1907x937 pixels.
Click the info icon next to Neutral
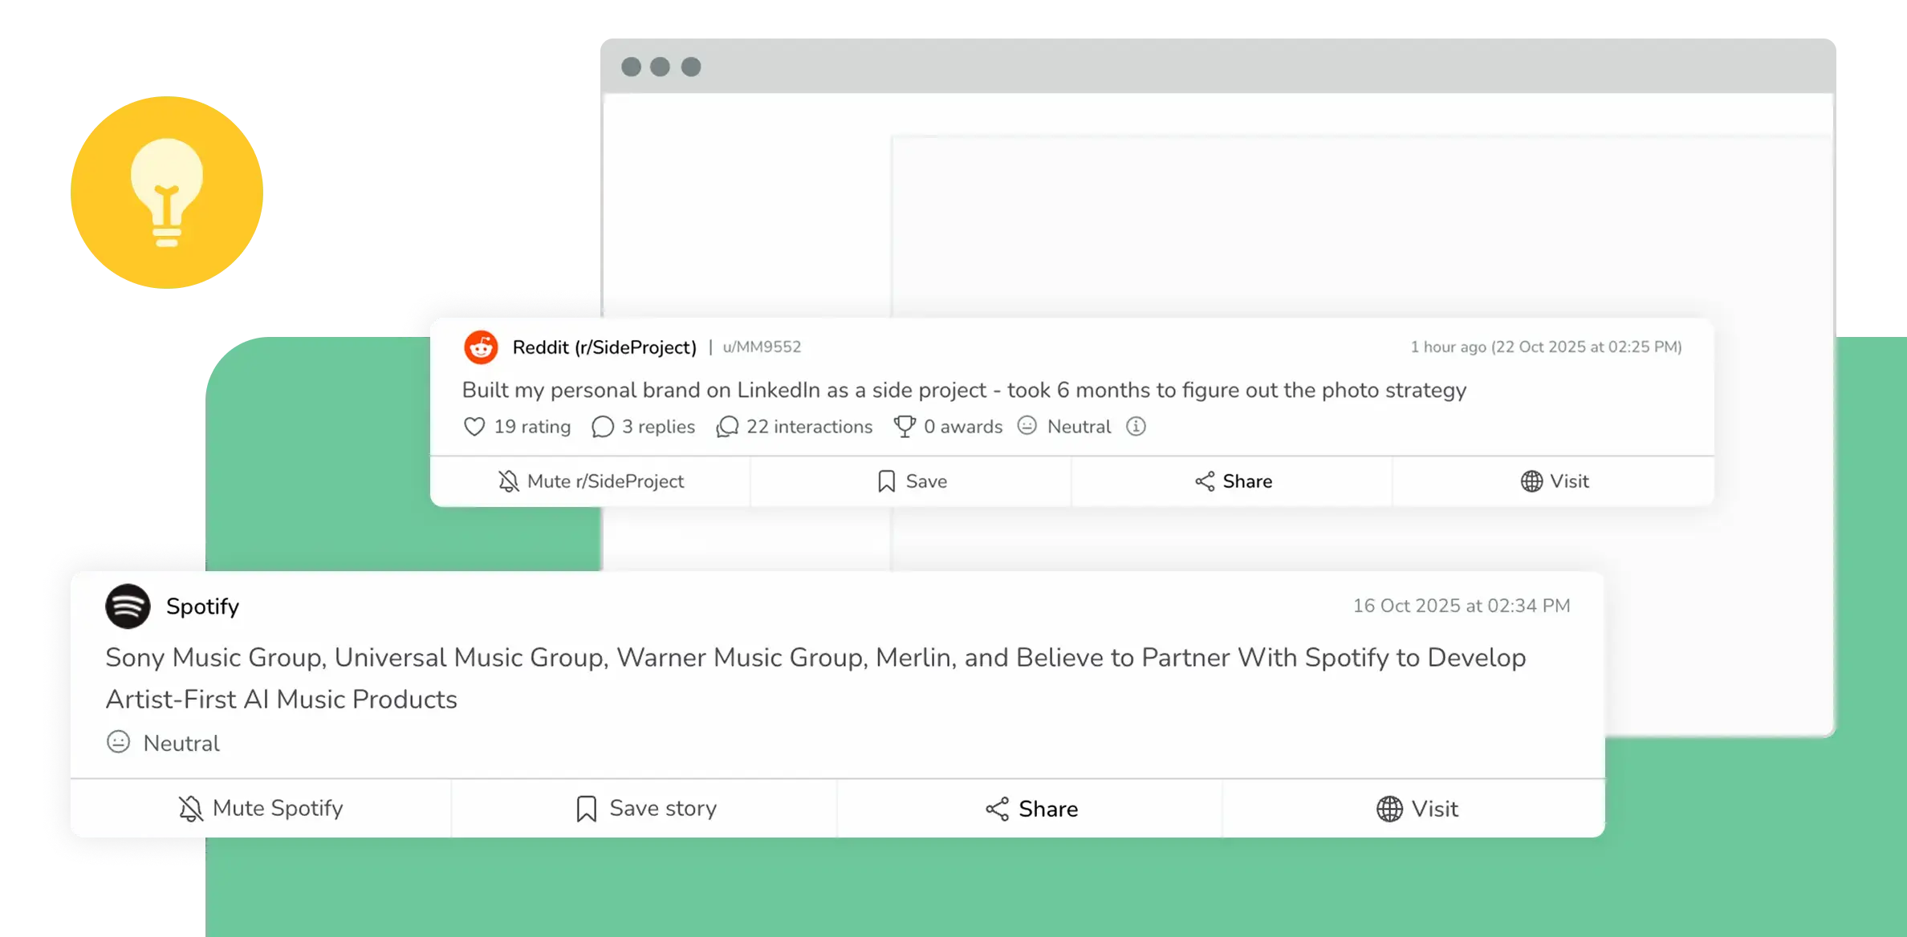[1135, 427]
